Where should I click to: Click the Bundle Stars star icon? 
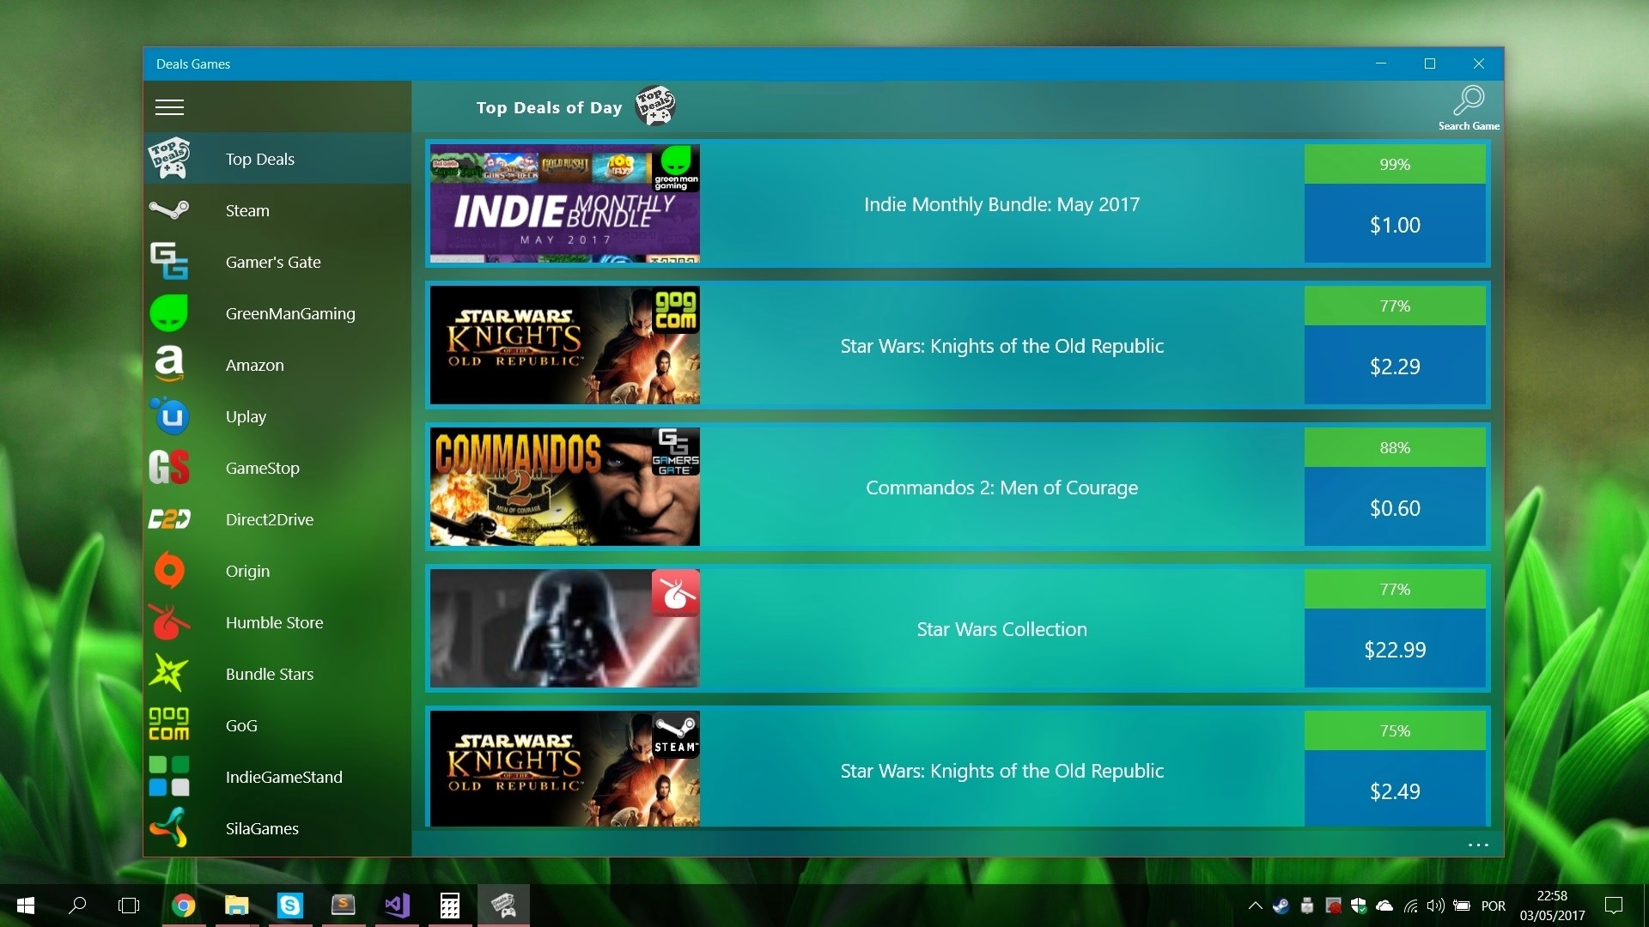pos(169,674)
